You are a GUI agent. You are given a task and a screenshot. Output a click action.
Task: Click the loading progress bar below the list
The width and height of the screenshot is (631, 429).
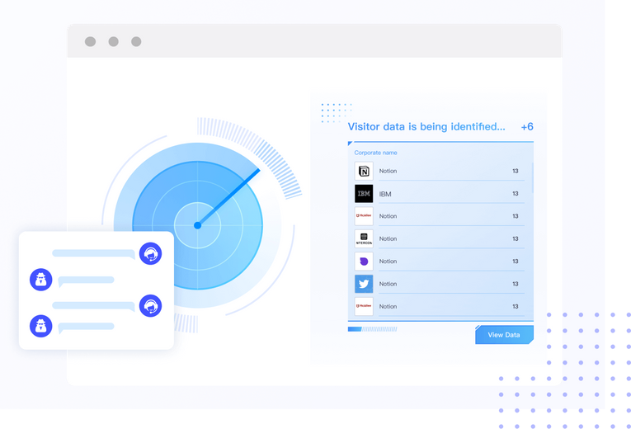[372, 329]
